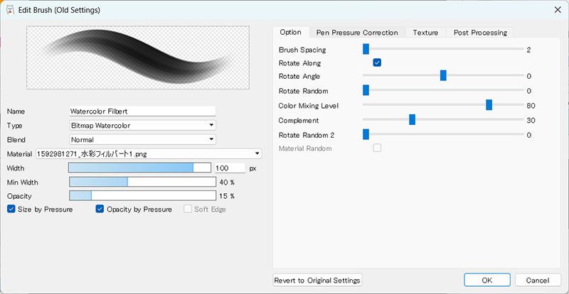Switch to Pen Pressure Correction tab

click(x=357, y=33)
